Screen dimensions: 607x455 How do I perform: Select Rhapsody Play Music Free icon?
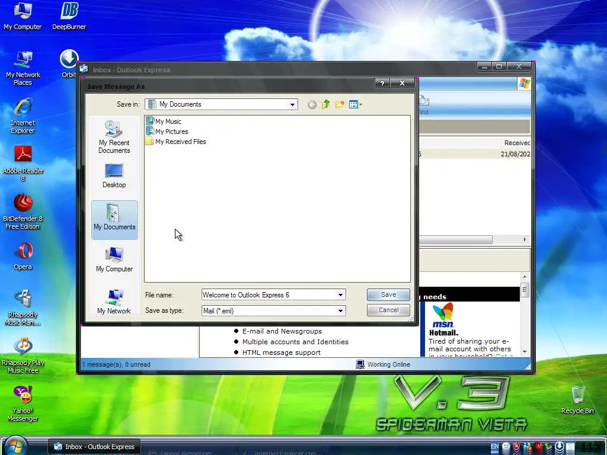pyautogui.click(x=23, y=356)
